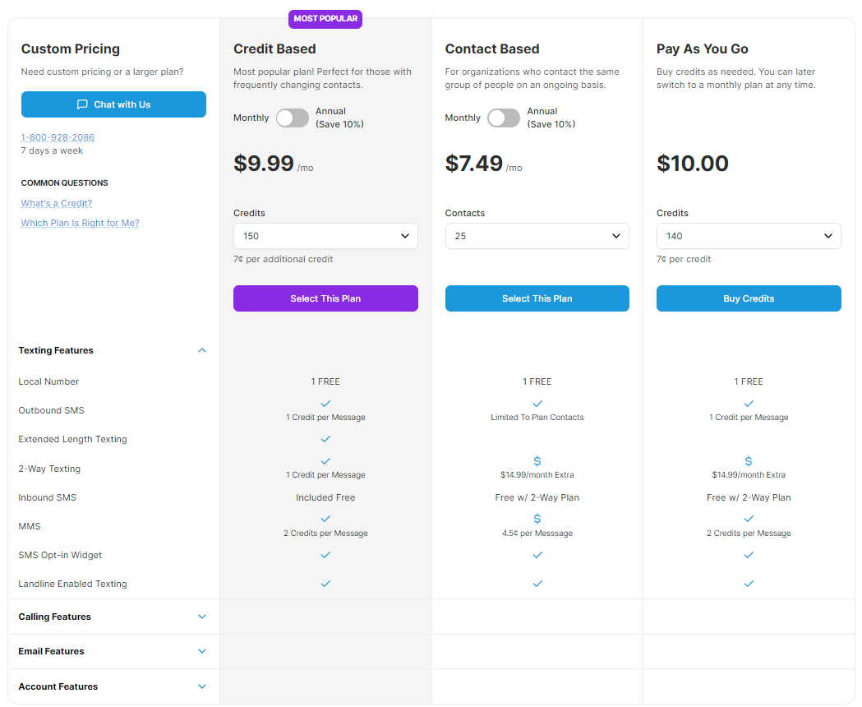Click the dollar icon next to 4.5¢ per Message
This screenshot has width=862, height=707.
tap(537, 519)
